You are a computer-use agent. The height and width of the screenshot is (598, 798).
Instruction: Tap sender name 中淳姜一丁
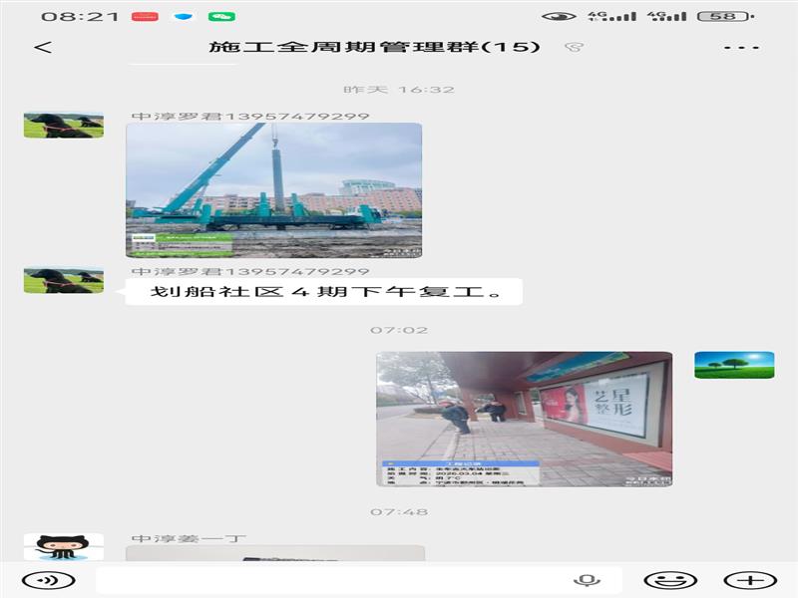(189, 538)
